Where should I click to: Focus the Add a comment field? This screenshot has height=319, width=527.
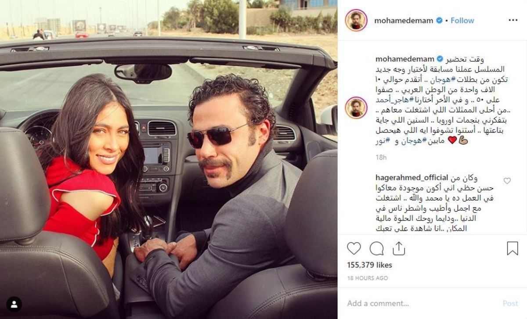(x=422, y=303)
